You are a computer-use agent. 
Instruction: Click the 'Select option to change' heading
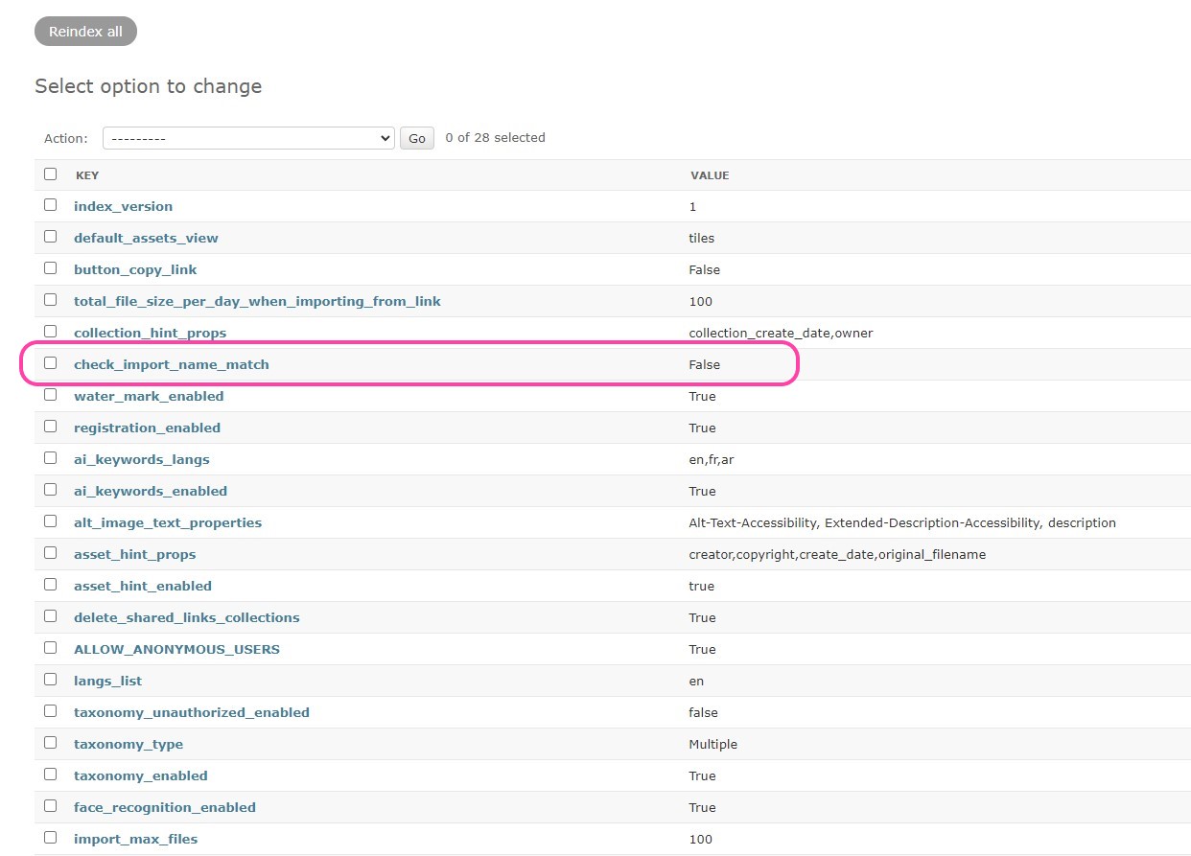(148, 86)
